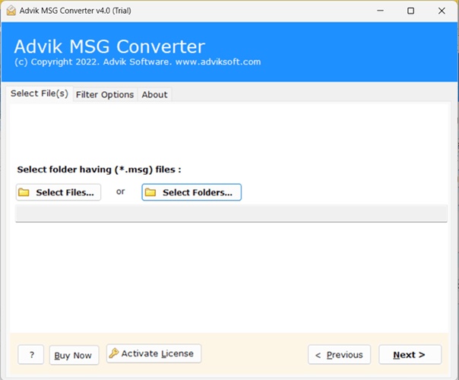Click the Advik MSG Converter banner title
The height and width of the screenshot is (380, 459).
coord(109,46)
